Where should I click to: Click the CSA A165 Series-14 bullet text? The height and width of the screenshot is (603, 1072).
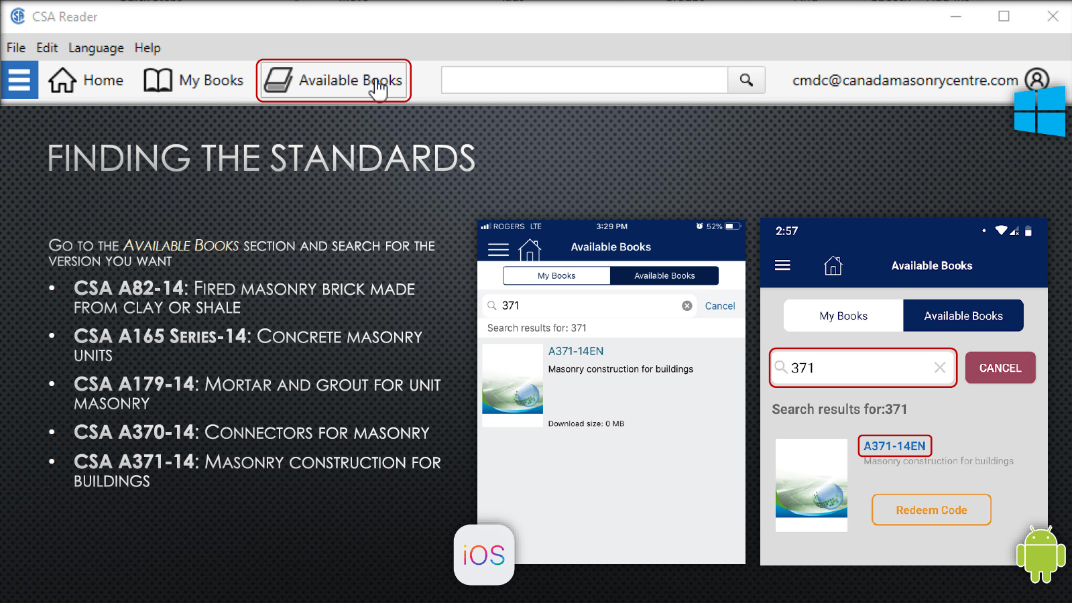pos(248,346)
